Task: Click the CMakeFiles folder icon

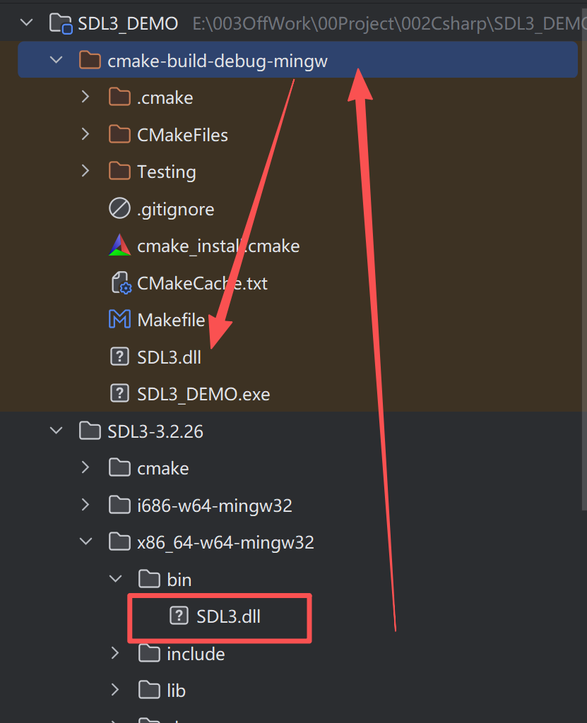Action: [x=119, y=134]
